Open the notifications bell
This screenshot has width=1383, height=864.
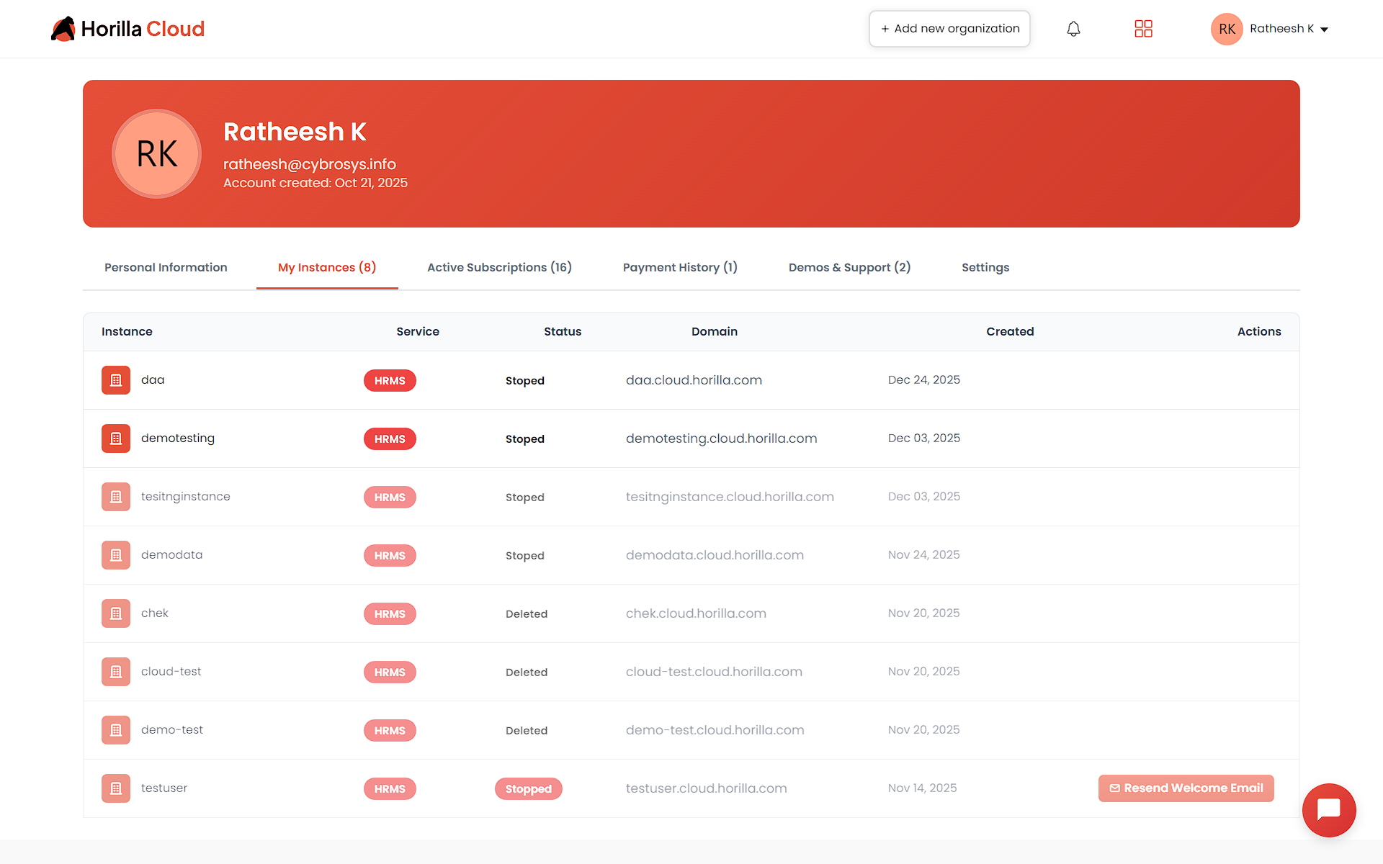click(1073, 29)
